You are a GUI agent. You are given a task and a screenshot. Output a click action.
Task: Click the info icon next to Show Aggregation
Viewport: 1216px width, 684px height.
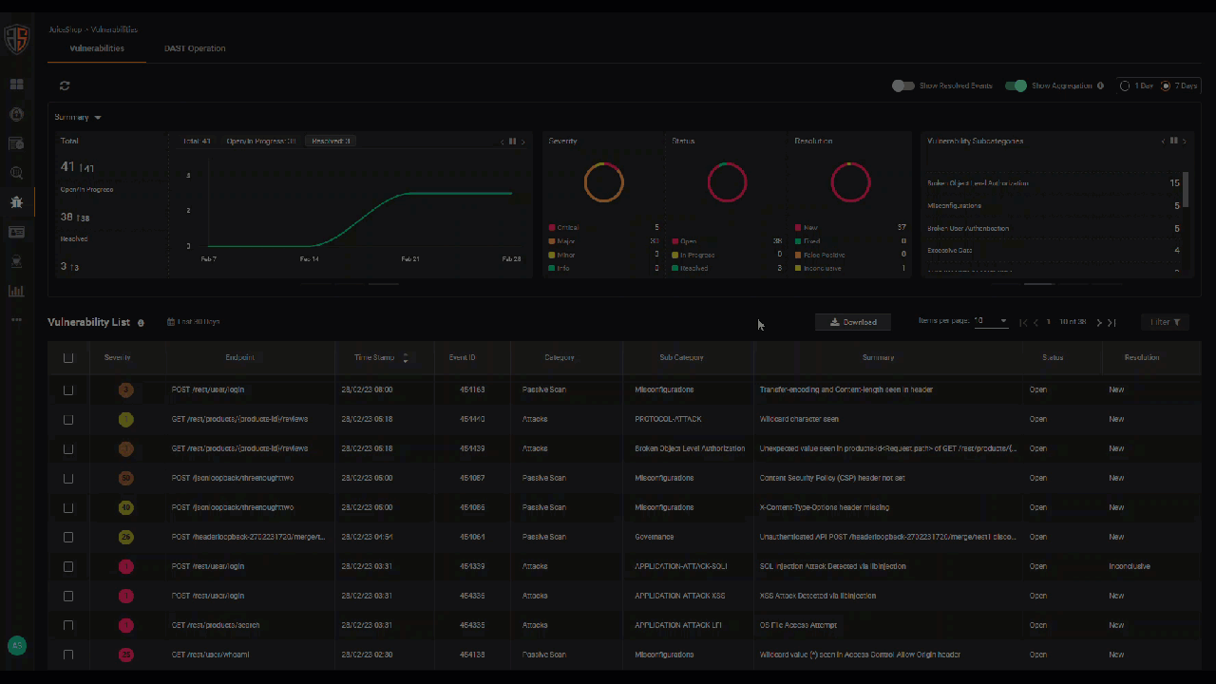click(1100, 85)
